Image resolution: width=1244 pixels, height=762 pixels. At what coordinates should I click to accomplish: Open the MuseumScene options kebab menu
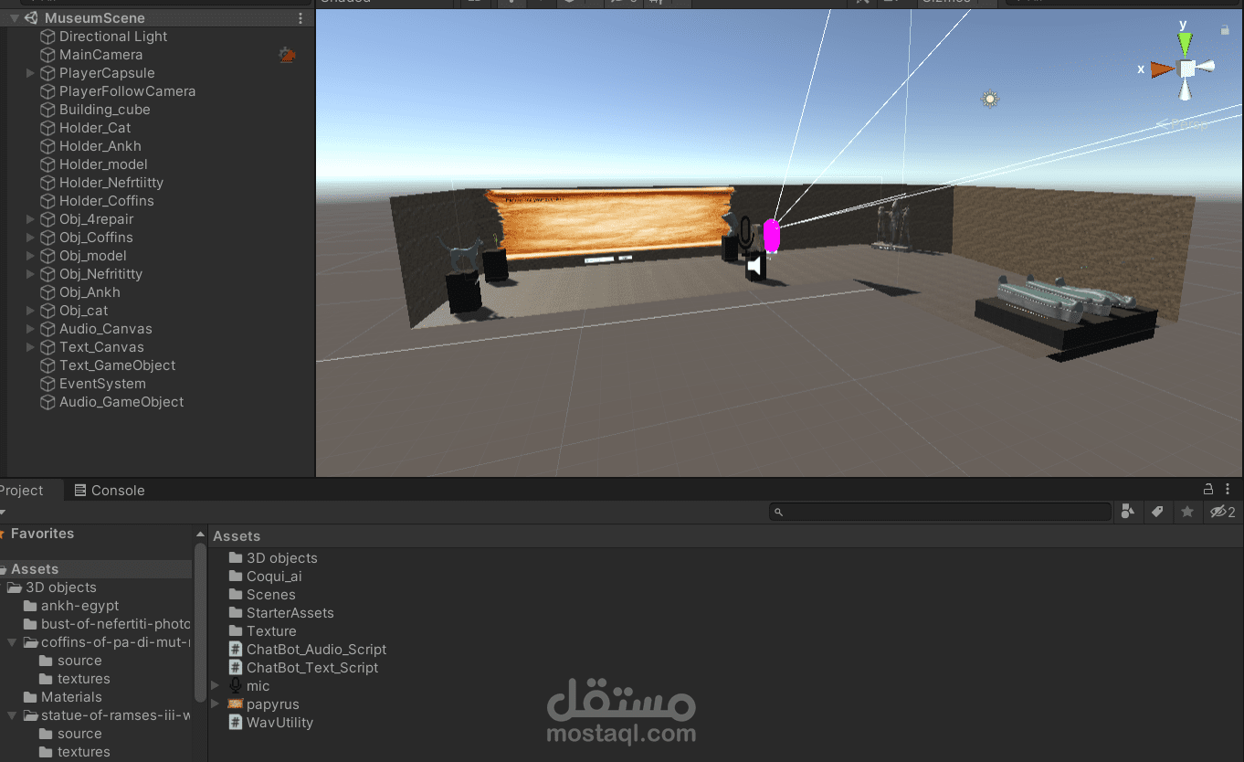click(301, 18)
